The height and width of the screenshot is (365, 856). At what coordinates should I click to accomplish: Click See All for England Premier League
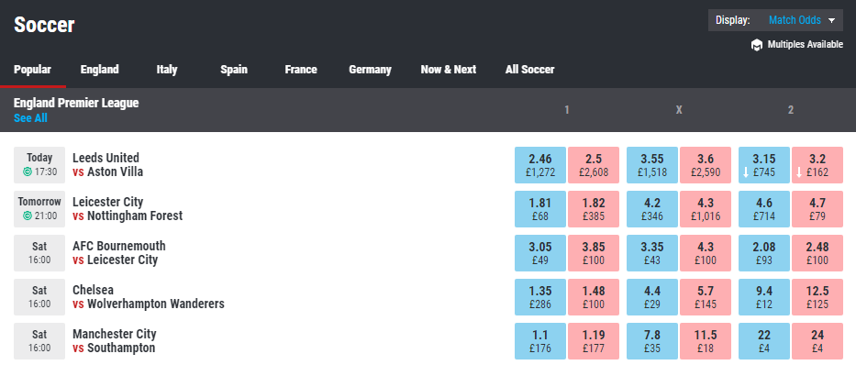[x=30, y=118]
